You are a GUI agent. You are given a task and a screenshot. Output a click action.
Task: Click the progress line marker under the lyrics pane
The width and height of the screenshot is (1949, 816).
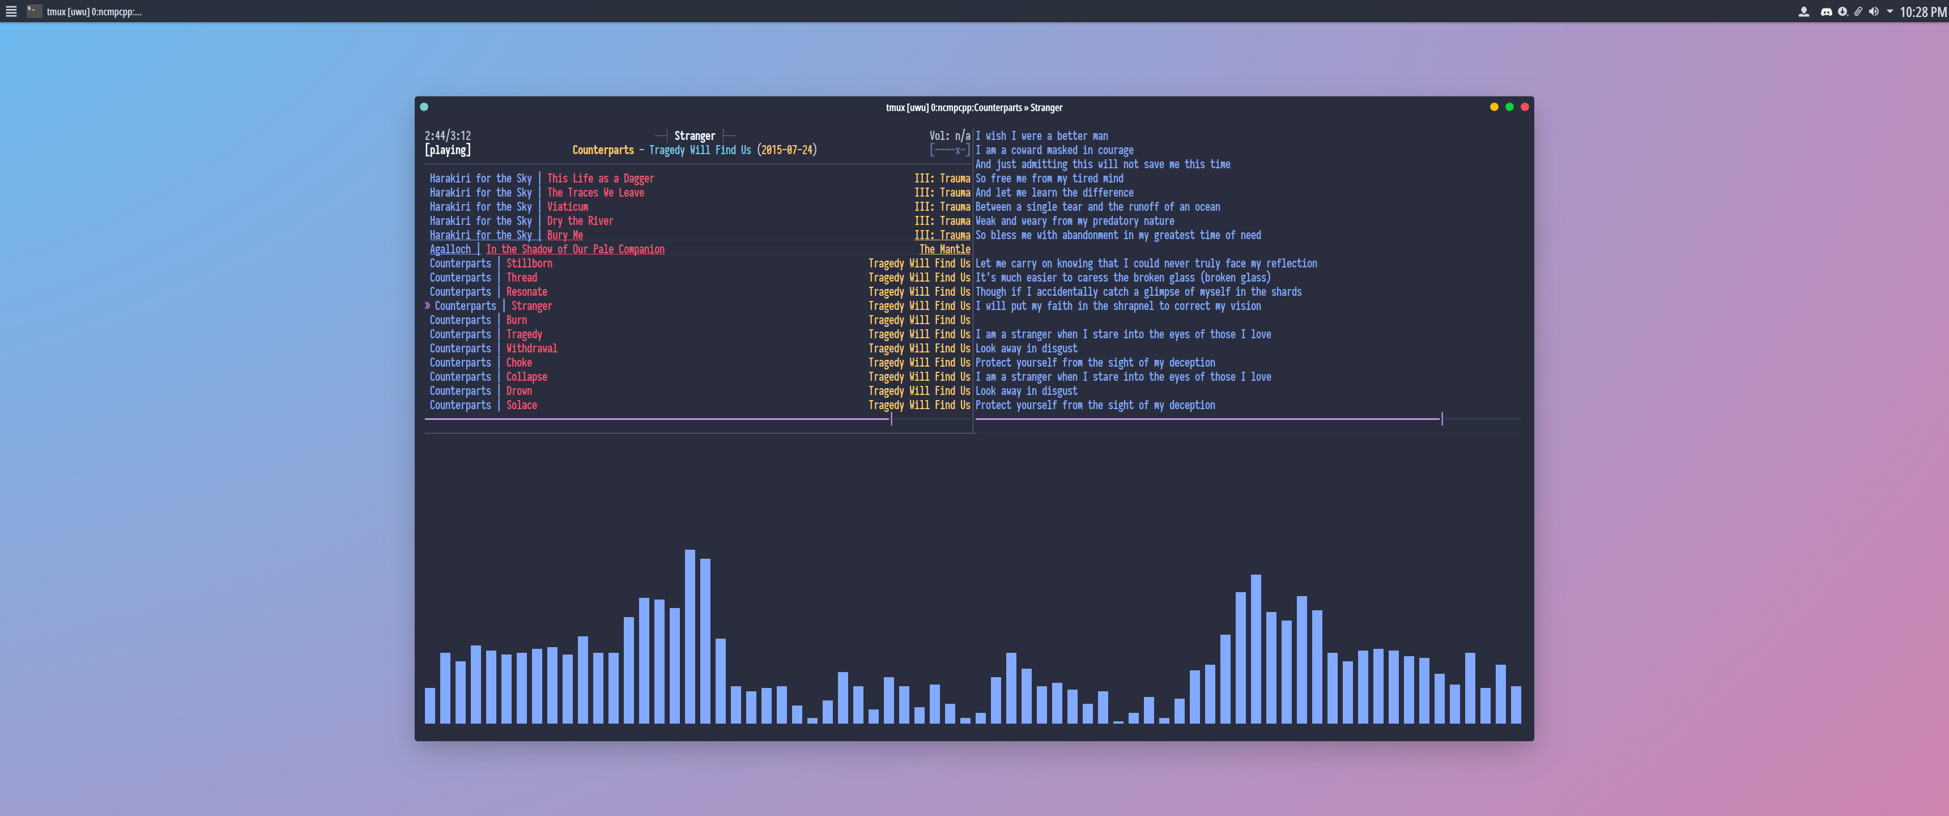[x=1442, y=419]
